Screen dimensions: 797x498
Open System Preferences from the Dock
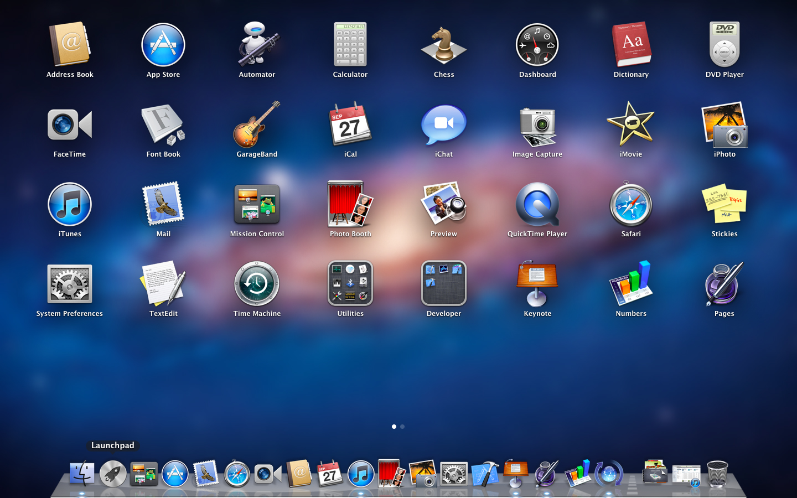pyautogui.click(x=454, y=474)
